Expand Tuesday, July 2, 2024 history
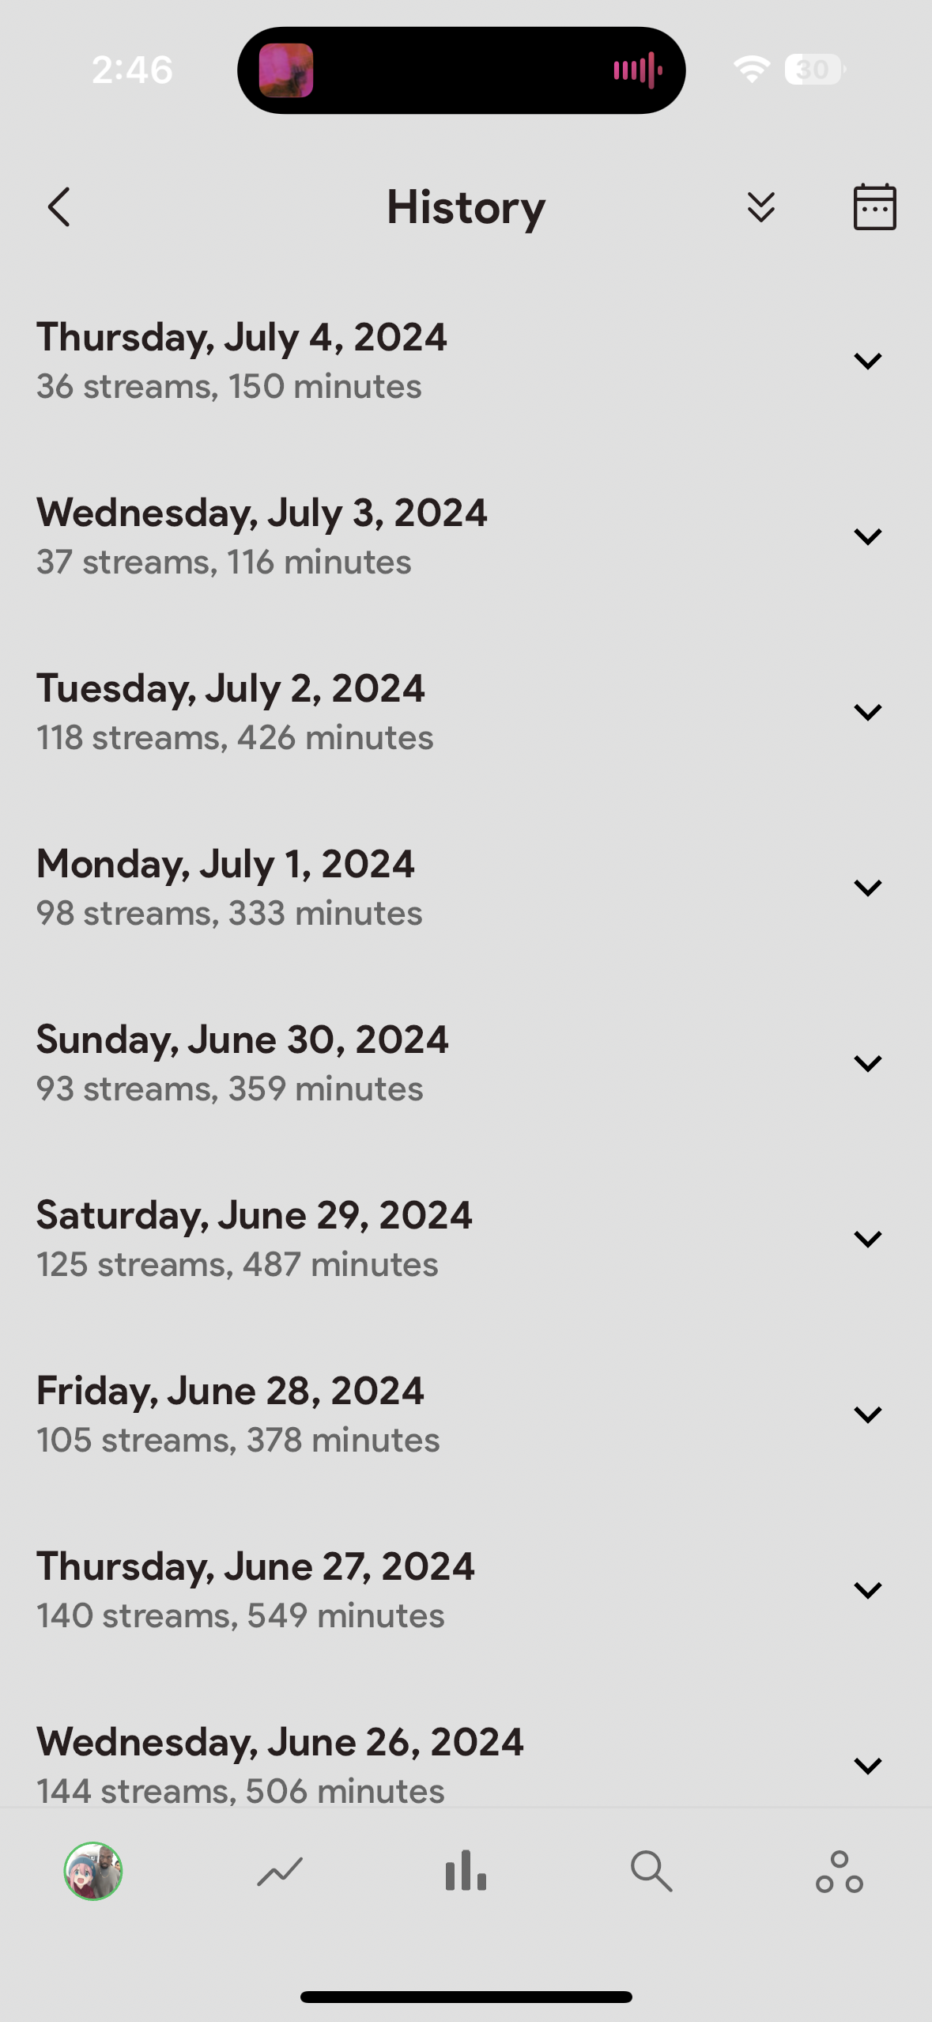 pyautogui.click(x=867, y=712)
